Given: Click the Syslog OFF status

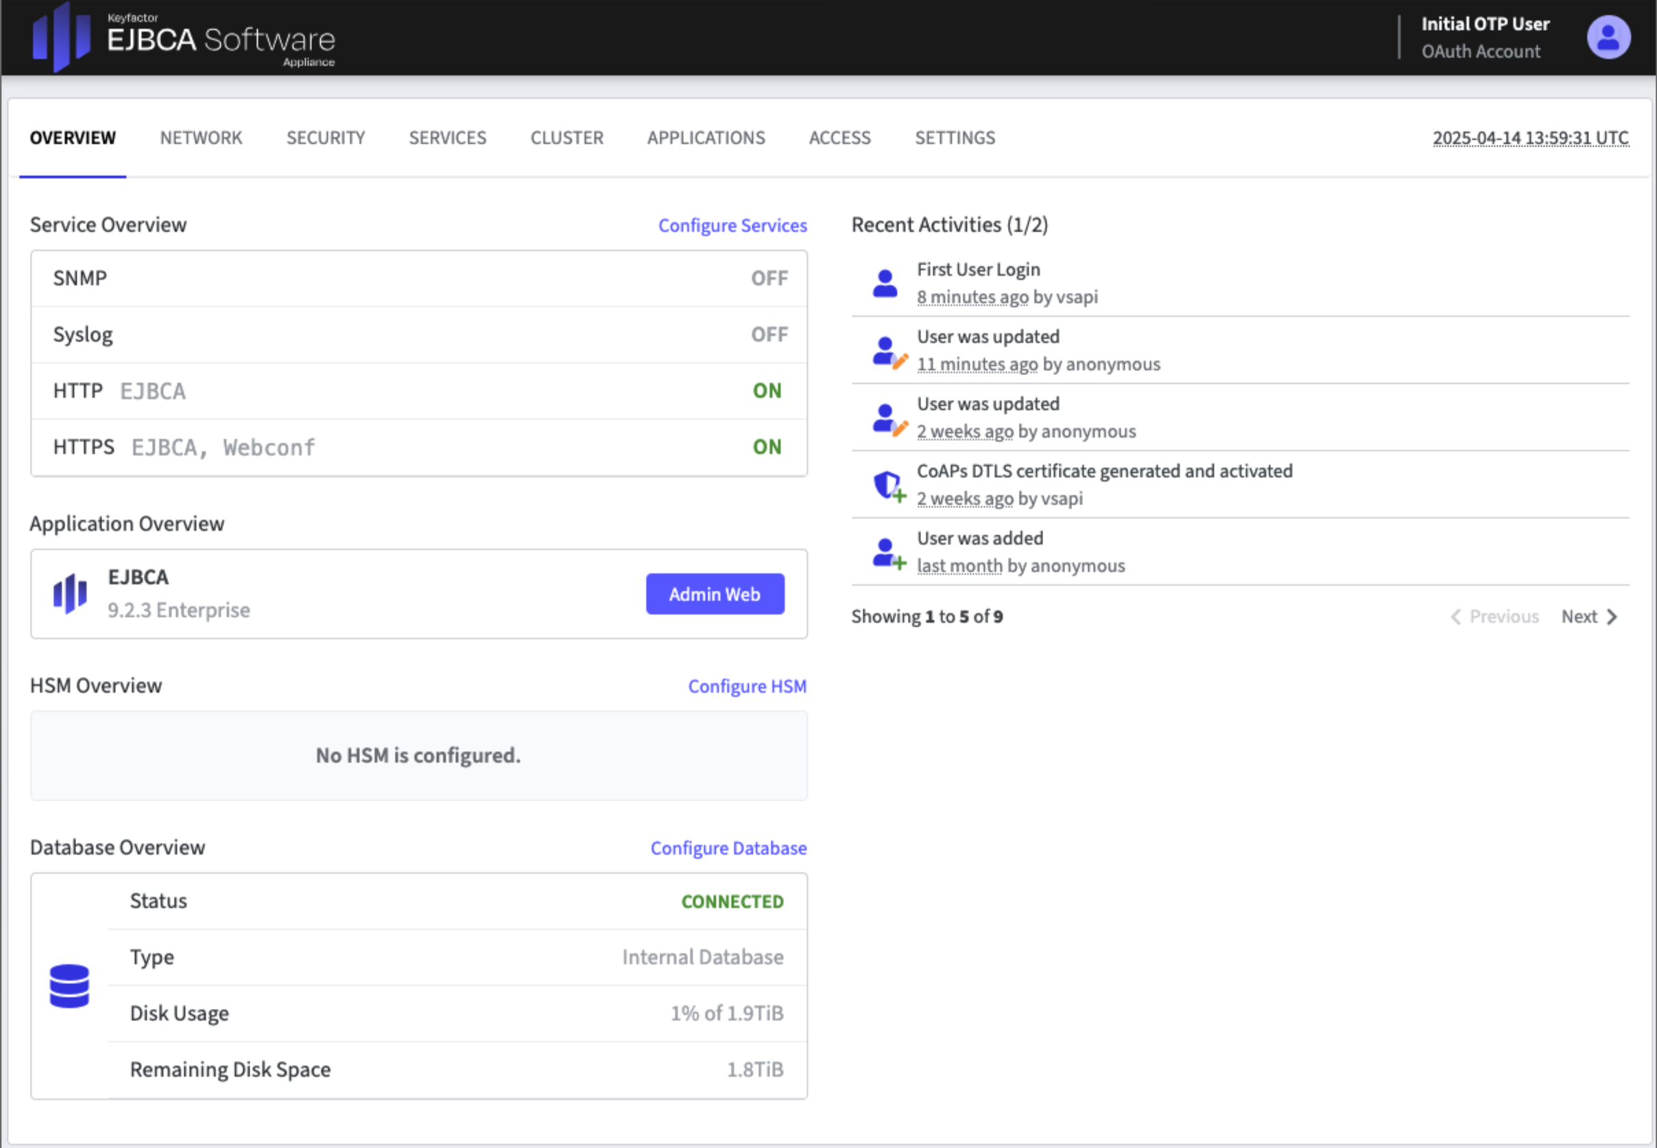Looking at the screenshot, I should [x=769, y=335].
